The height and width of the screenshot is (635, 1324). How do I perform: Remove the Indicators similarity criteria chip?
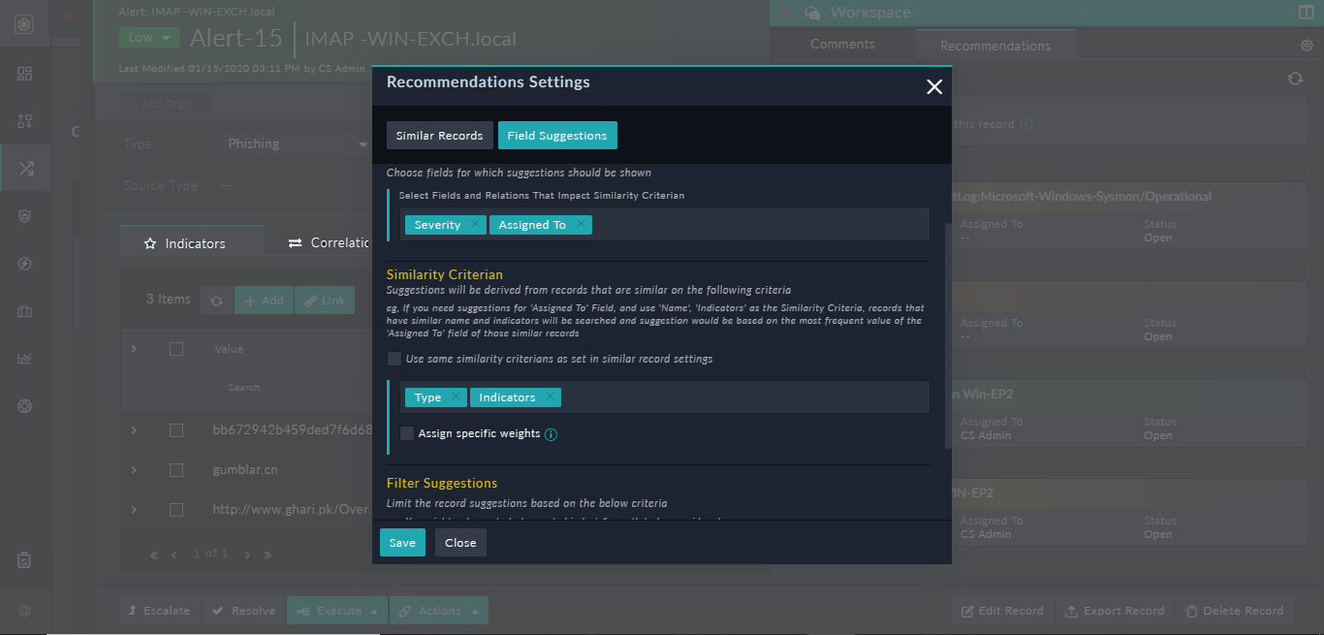pyautogui.click(x=550, y=397)
